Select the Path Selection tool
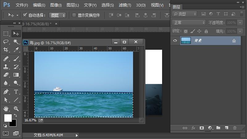 6,99
